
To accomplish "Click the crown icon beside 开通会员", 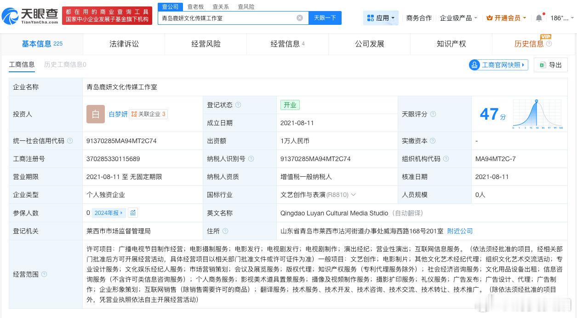I will [x=490, y=18].
